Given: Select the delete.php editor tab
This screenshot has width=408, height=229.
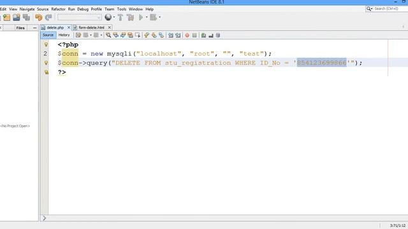Looking at the screenshot, I should coord(55,27).
